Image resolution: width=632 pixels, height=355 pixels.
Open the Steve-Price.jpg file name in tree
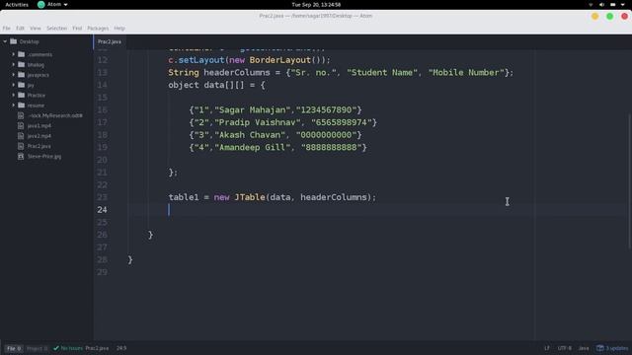point(44,156)
